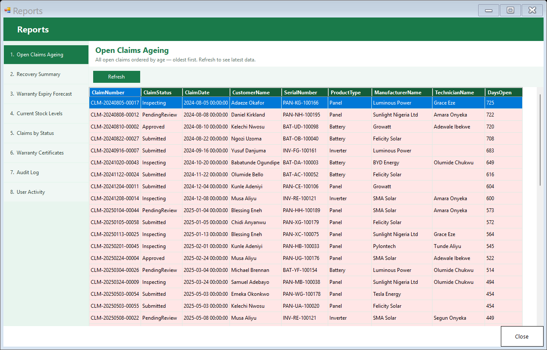Click customer name Olumide Bello
The height and width of the screenshot is (350, 547).
256,175
